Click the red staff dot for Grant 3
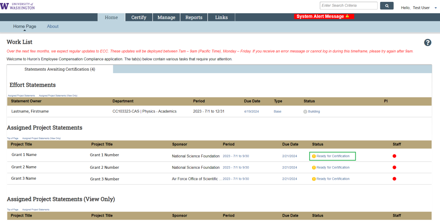The height and width of the screenshot is (221, 440). (395, 179)
